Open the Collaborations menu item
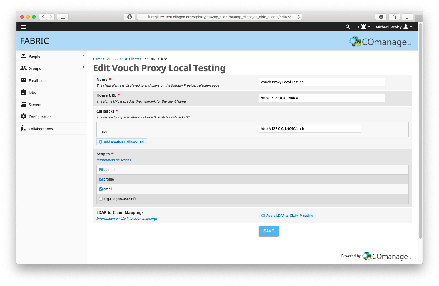The height and width of the screenshot is (286, 439). pyautogui.click(x=52, y=129)
